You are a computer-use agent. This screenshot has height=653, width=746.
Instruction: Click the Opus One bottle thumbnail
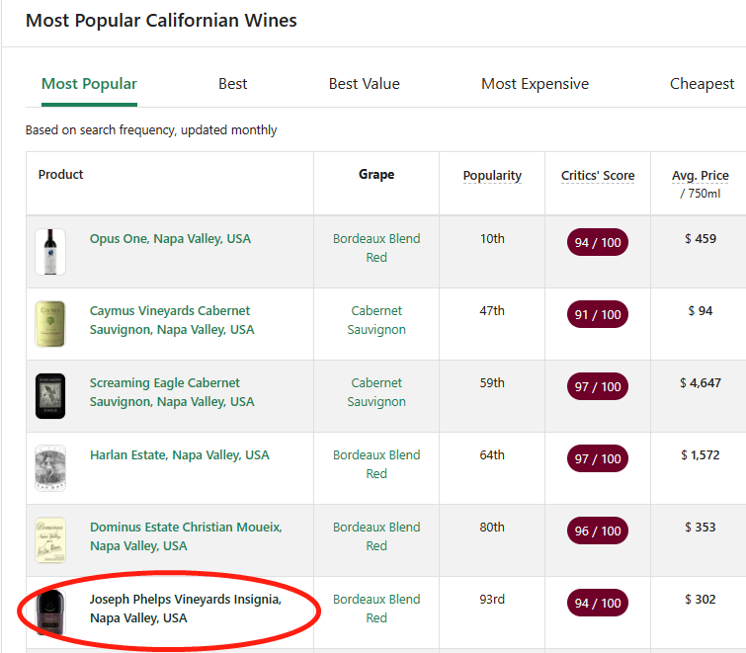pyautogui.click(x=50, y=252)
